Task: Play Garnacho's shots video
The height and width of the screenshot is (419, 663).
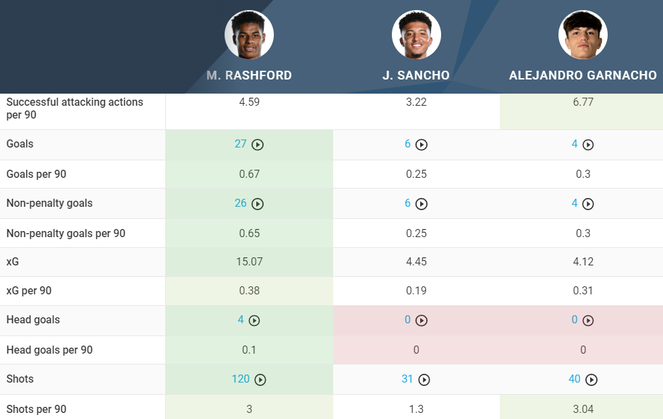Action: click(592, 380)
